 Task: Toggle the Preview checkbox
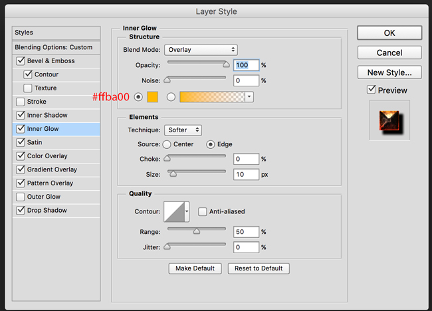click(371, 90)
